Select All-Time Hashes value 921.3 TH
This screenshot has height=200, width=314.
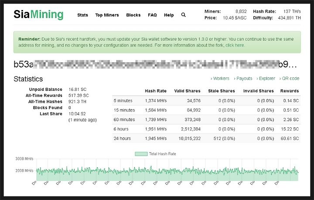[77, 102]
